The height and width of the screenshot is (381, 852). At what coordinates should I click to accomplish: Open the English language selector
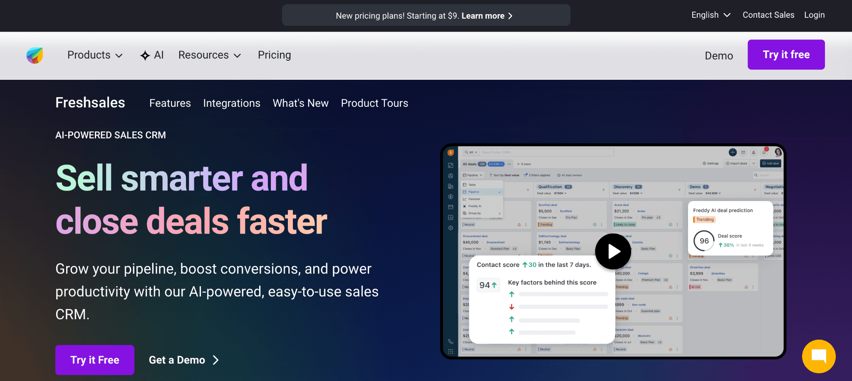click(711, 15)
